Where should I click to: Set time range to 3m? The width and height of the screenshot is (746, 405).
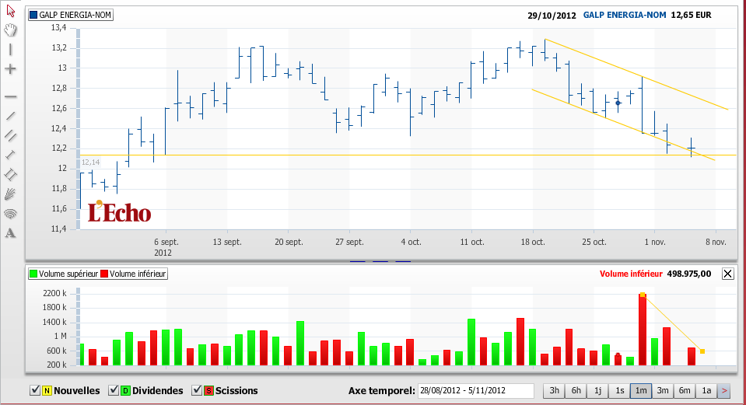663,391
